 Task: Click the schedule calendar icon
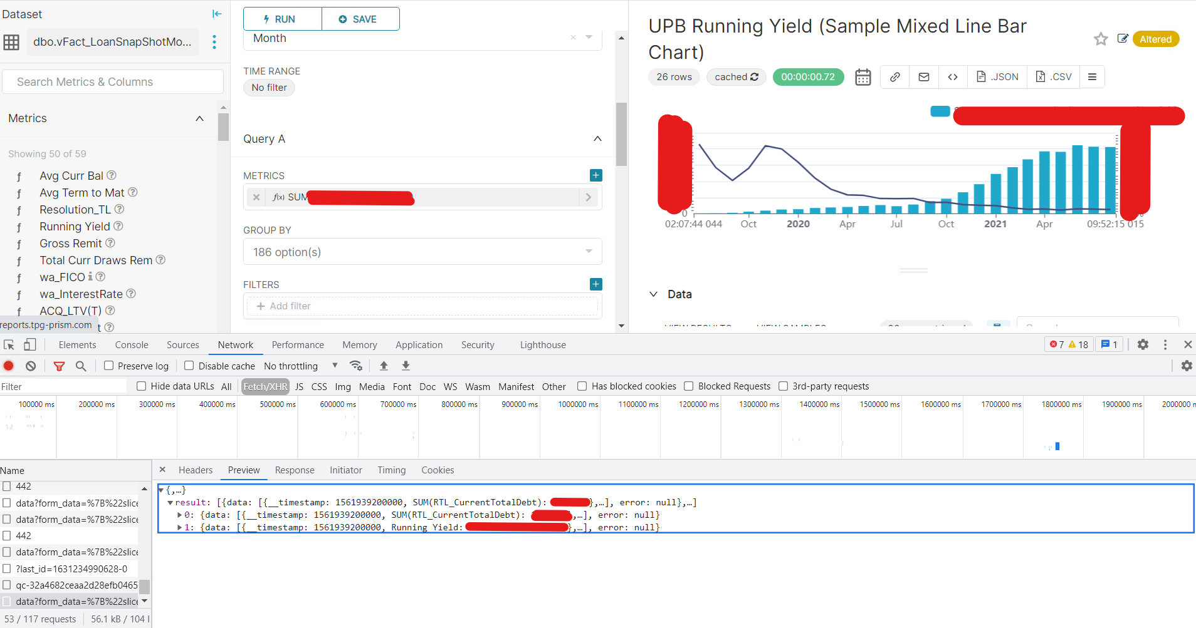tap(863, 76)
